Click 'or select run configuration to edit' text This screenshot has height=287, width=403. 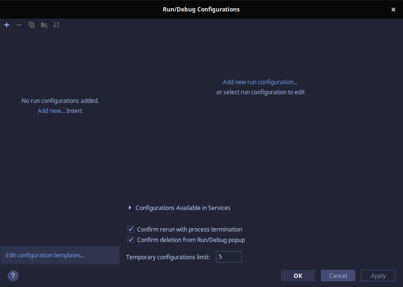(260, 92)
